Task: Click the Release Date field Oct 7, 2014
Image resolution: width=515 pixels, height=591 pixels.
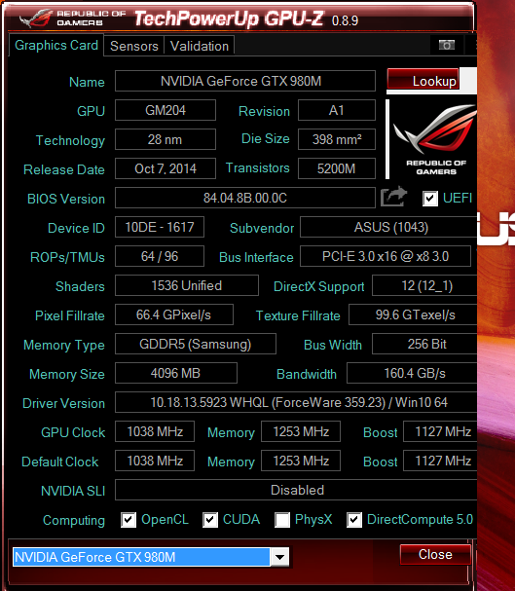Action: coord(166,168)
